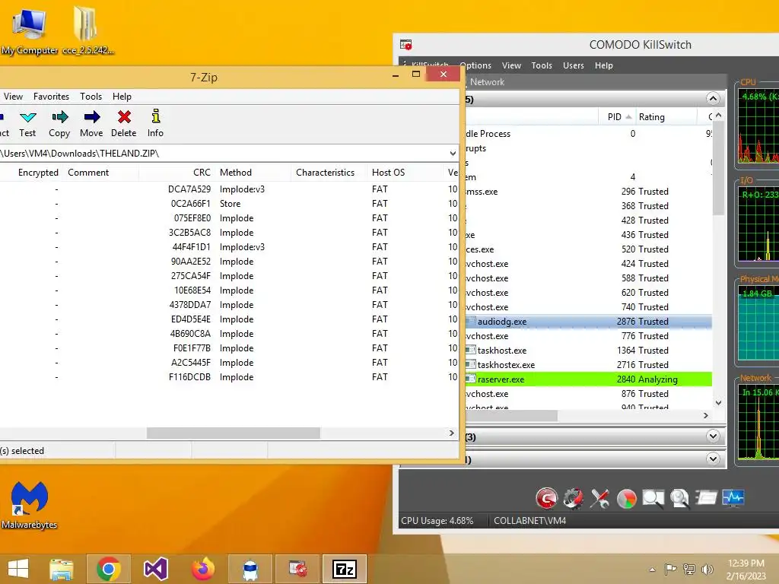Viewport: 779px width, 584px height.
Task: Click the pie chart icon in KillSwitch
Action: [627, 498]
